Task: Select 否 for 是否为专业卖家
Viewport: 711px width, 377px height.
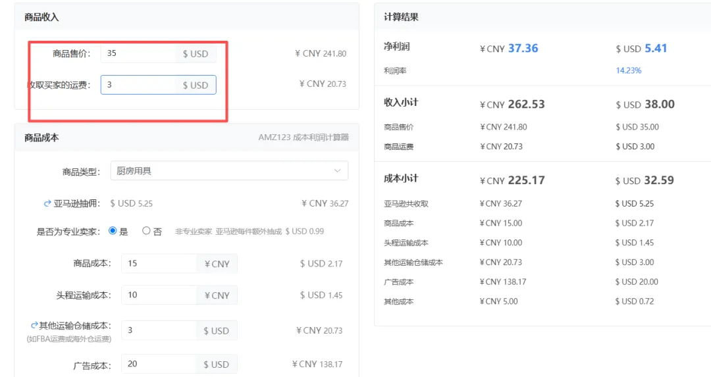Action: tap(146, 231)
